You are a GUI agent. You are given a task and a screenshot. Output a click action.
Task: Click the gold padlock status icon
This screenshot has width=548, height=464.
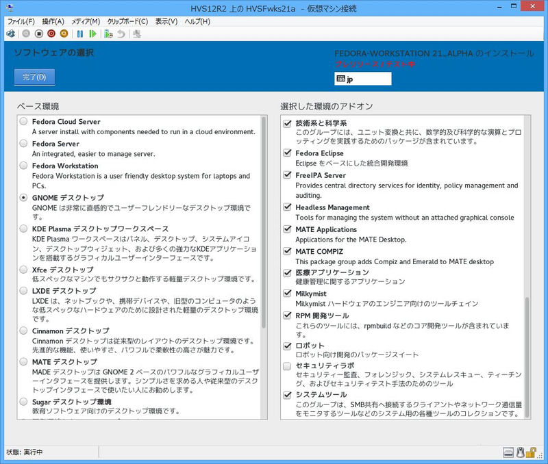coord(531,452)
